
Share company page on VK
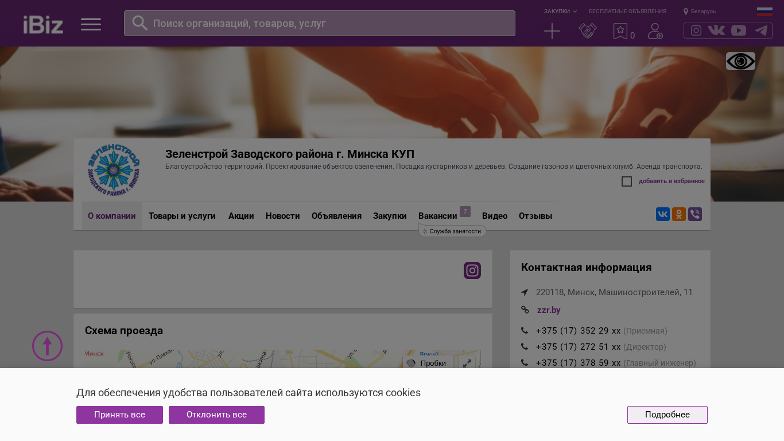[x=663, y=214]
